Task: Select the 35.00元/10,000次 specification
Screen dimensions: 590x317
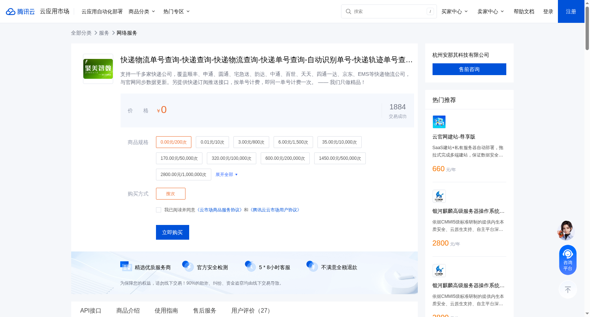Action: (x=340, y=142)
